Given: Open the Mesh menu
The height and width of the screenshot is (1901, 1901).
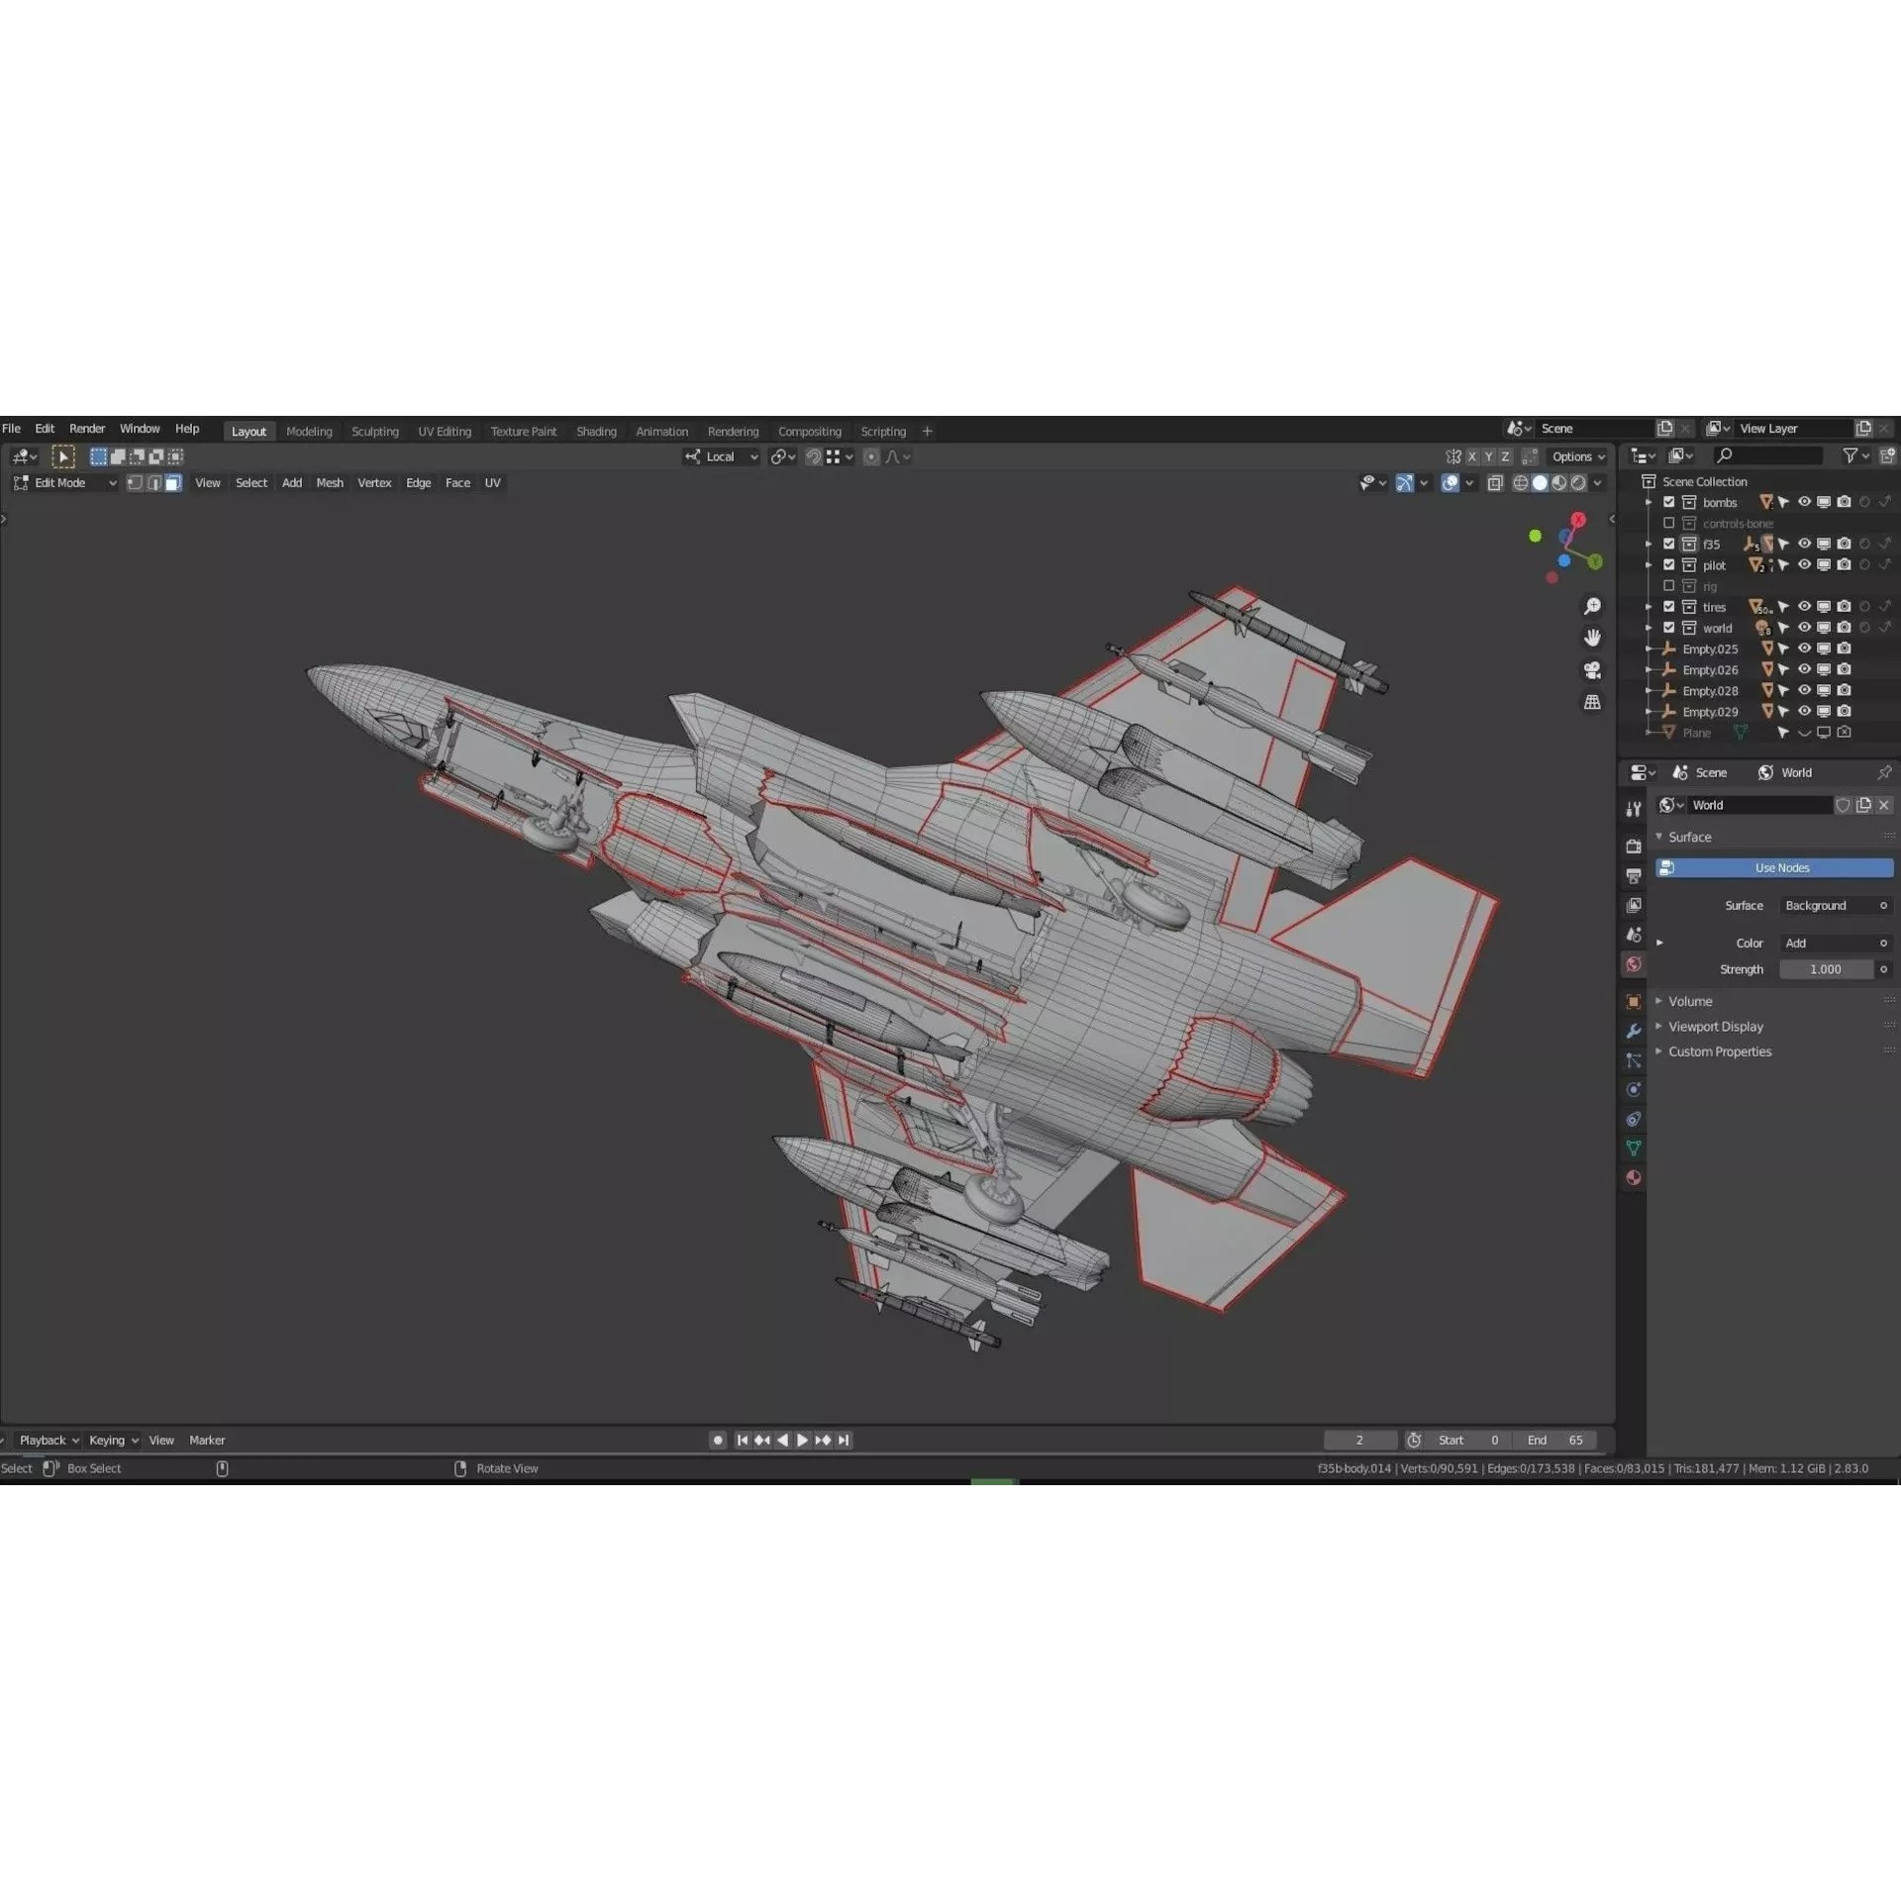Looking at the screenshot, I should tap(330, 483).
